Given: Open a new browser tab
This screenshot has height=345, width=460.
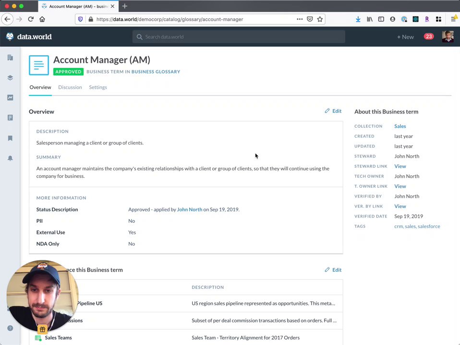Looking at the screenshot, I should (125, 6).
